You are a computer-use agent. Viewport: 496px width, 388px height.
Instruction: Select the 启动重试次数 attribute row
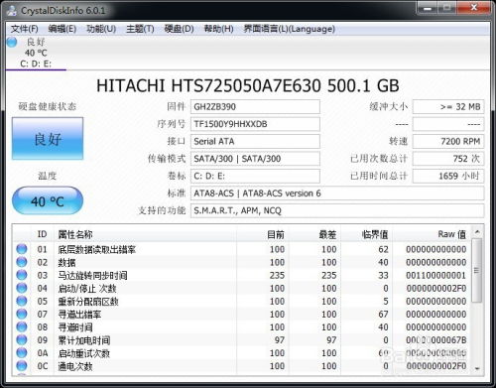click(242, 352)
